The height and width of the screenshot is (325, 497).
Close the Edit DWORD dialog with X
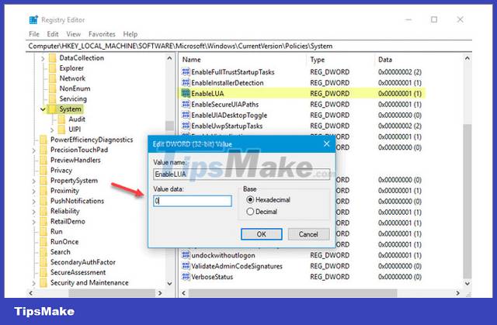coord(326,144)
